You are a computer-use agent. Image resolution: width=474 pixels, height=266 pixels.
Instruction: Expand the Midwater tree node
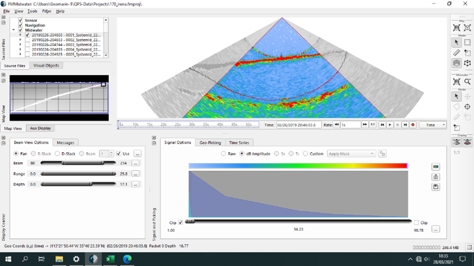click(x=14, y=30)
